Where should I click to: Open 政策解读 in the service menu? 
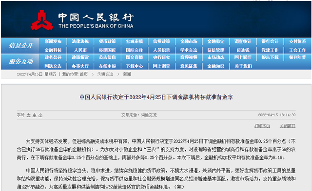coord(80,57)
